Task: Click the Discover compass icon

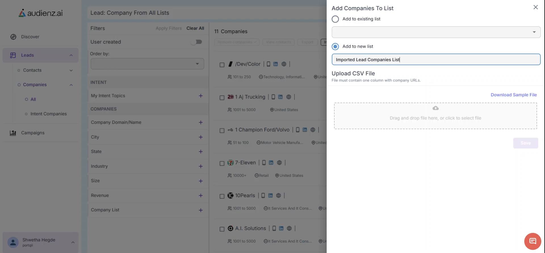Action: [13, 37]
